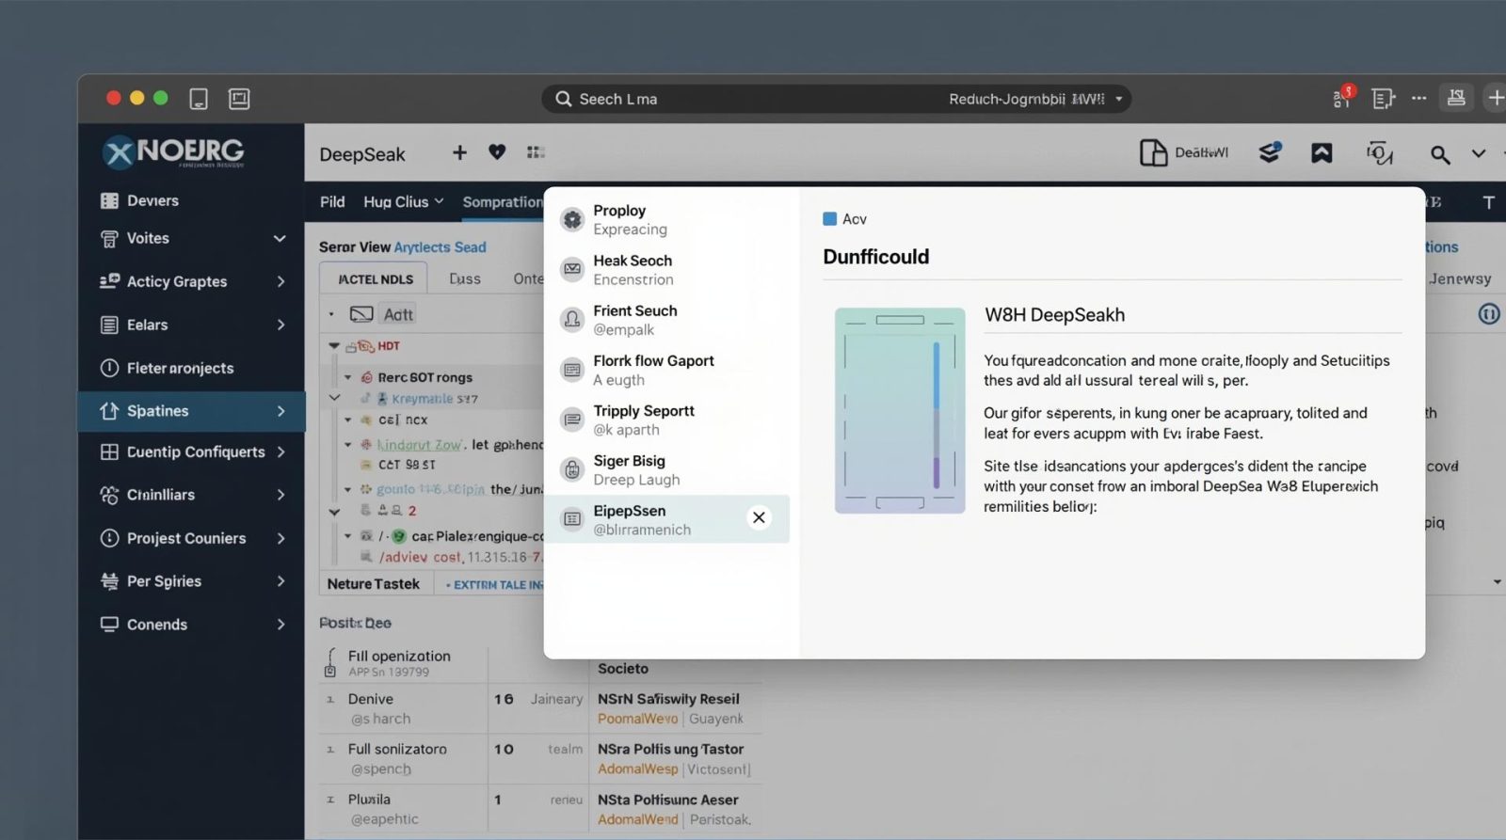Expand Eelars submenu arrow
This screenshot has width=1506, height=840.
coord(280,325)
